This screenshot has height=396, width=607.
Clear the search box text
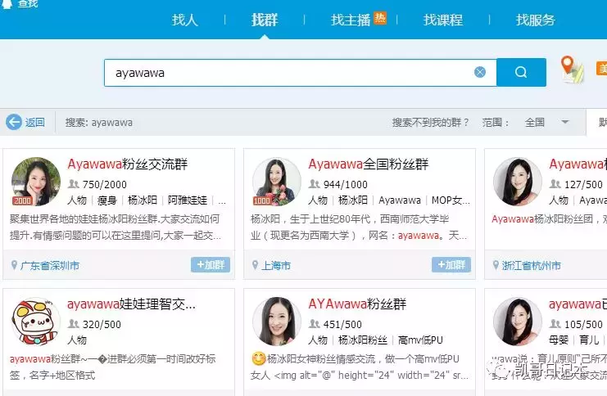(x=480, y=72)
